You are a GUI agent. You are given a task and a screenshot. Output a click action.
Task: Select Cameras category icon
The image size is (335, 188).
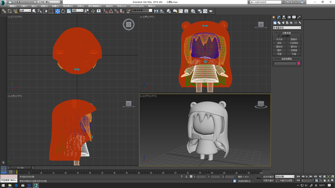[287, 23]
